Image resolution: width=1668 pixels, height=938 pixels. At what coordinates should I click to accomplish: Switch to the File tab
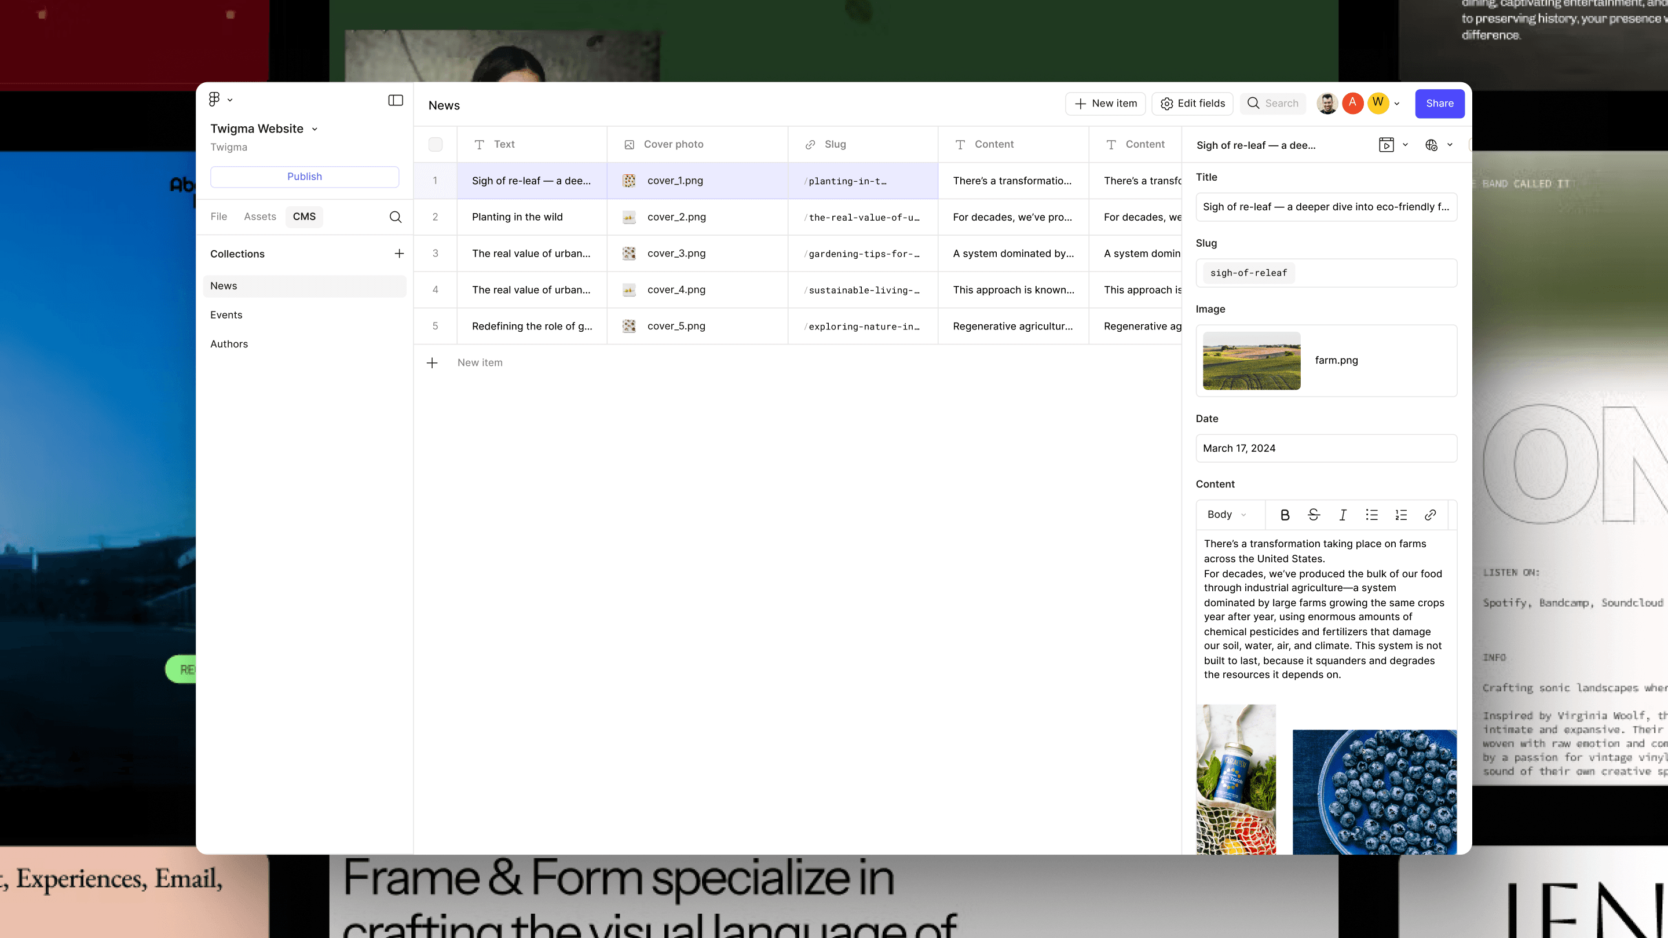click(x=219, y=217)
